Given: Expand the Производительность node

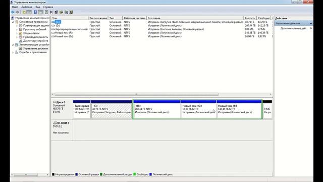Looking at the screenshot, I should point(17,37).
